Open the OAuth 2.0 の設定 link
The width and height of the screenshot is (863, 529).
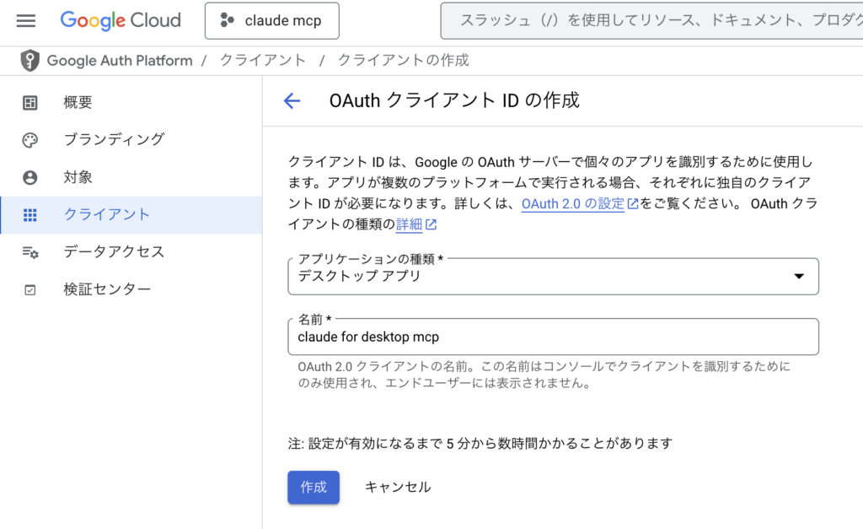[573, 203]
